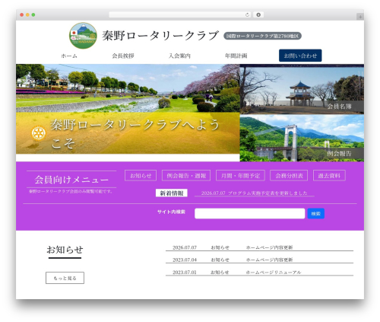The width and height of the screenshot is (380, 322).
Task: Click the browser address bar
Action: tap(179, 14)
